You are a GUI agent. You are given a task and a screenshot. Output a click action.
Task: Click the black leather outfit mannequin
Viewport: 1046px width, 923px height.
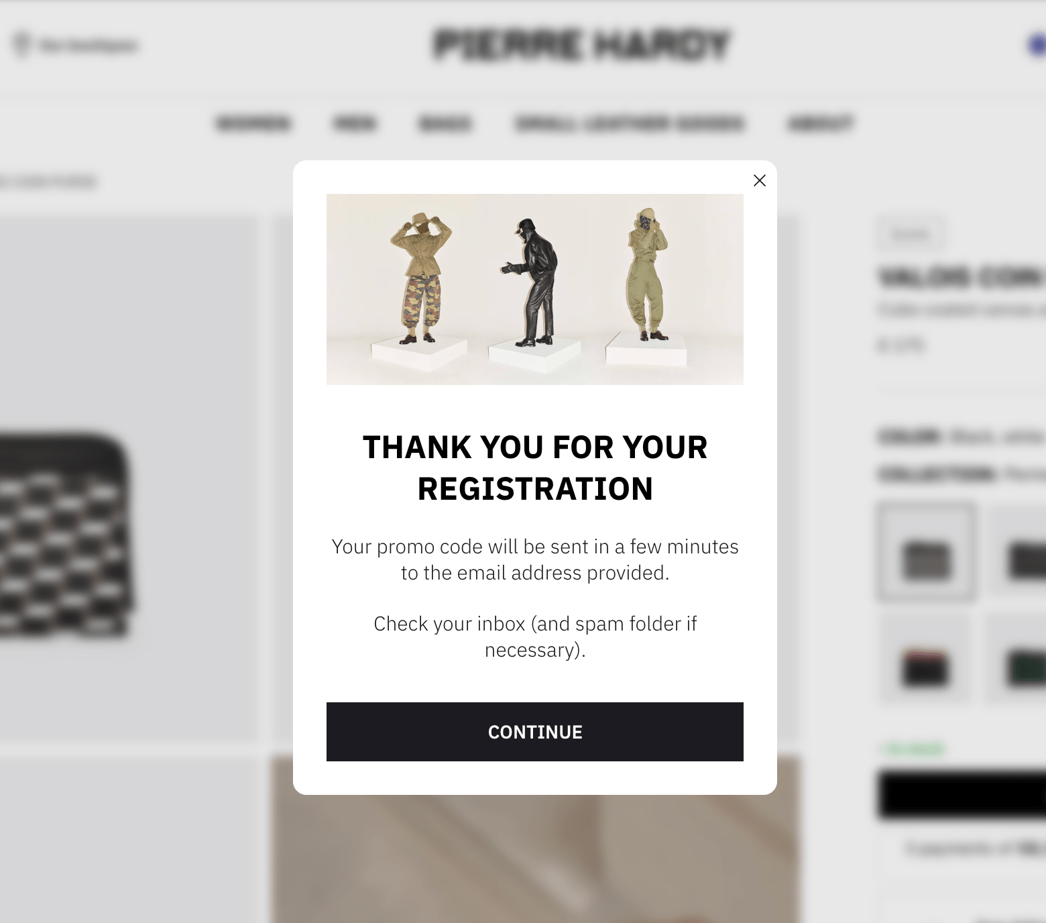(x=532, y=282)
